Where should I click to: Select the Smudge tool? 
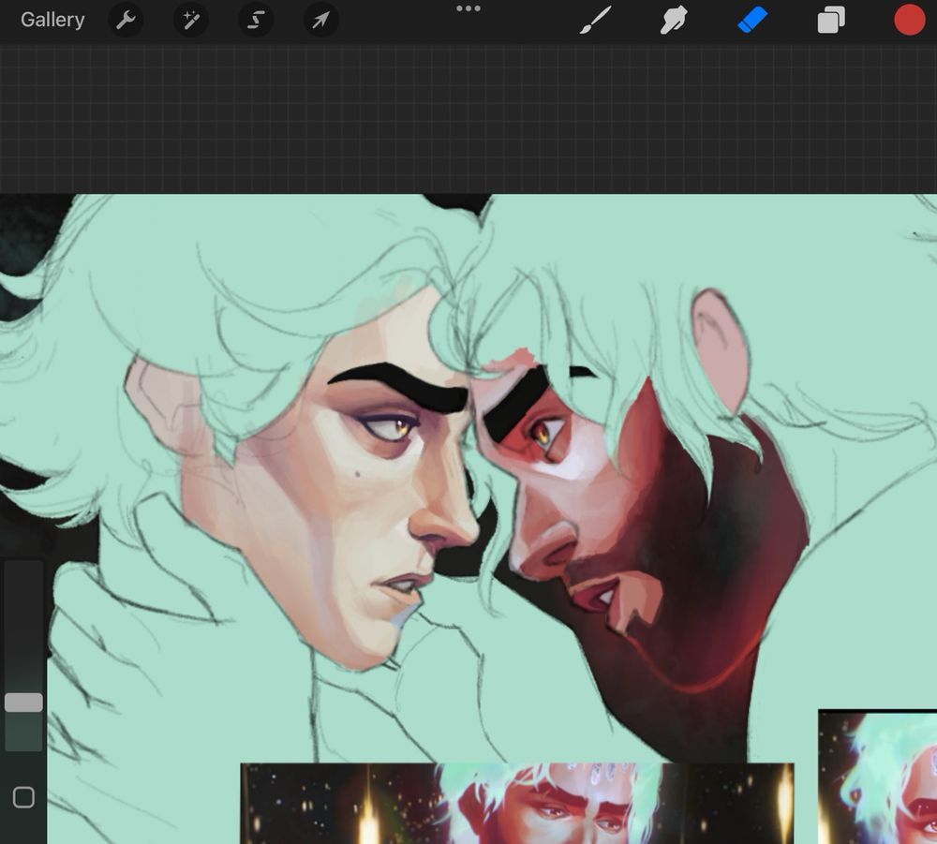(x=674, y=20)
